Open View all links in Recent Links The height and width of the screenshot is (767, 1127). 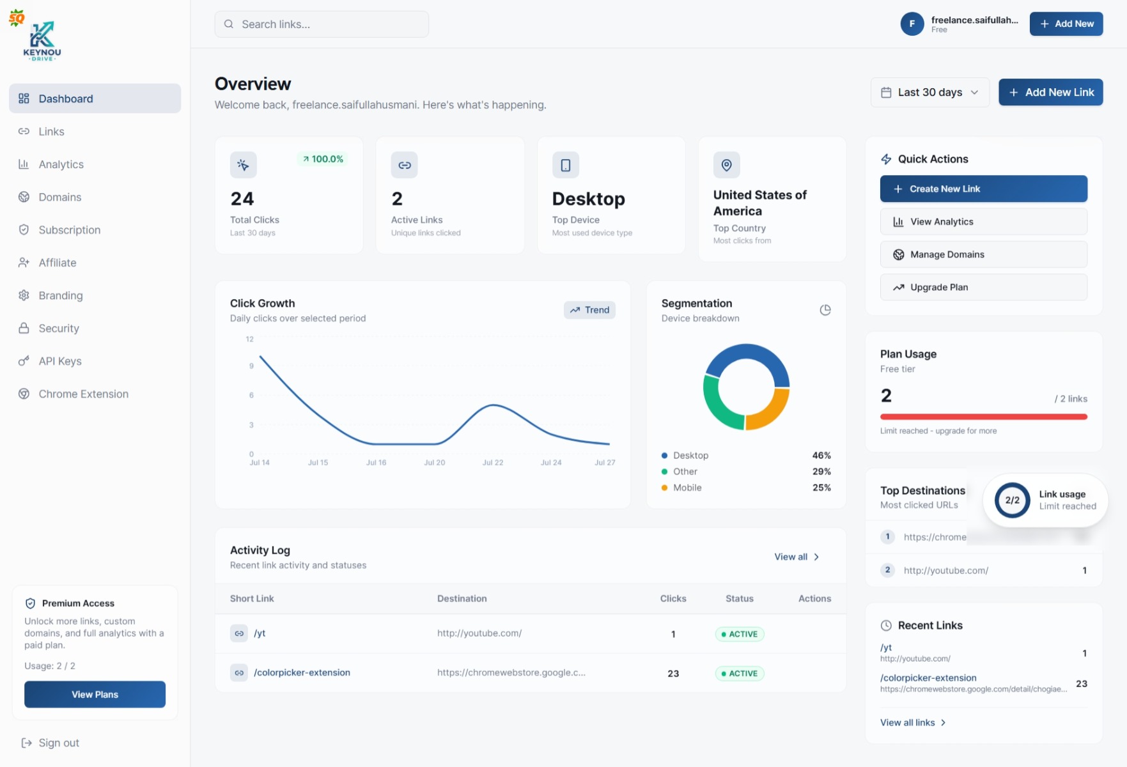pyautogui.click(x=913, y=722)
